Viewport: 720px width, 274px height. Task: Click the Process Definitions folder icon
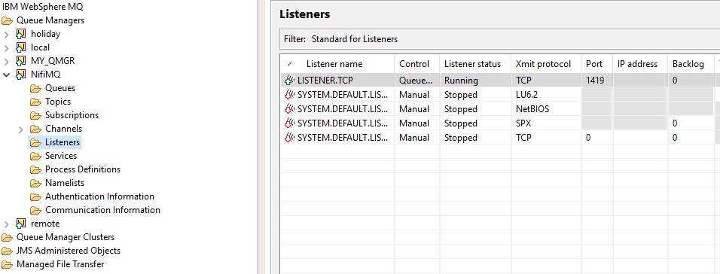(35, 169)
